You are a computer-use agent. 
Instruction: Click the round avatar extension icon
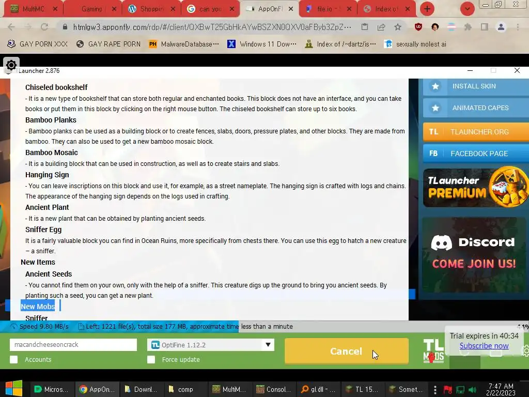coord(435,27)
